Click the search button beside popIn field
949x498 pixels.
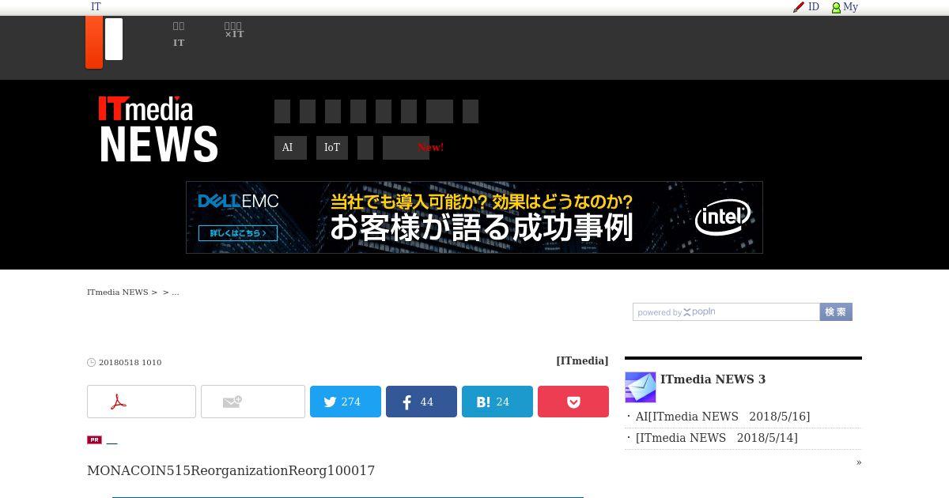click(x=836, y=312)
